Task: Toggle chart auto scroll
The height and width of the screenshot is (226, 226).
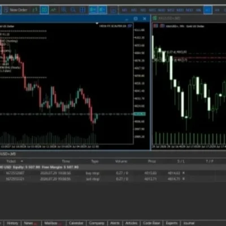Action: tap(93, 10)
